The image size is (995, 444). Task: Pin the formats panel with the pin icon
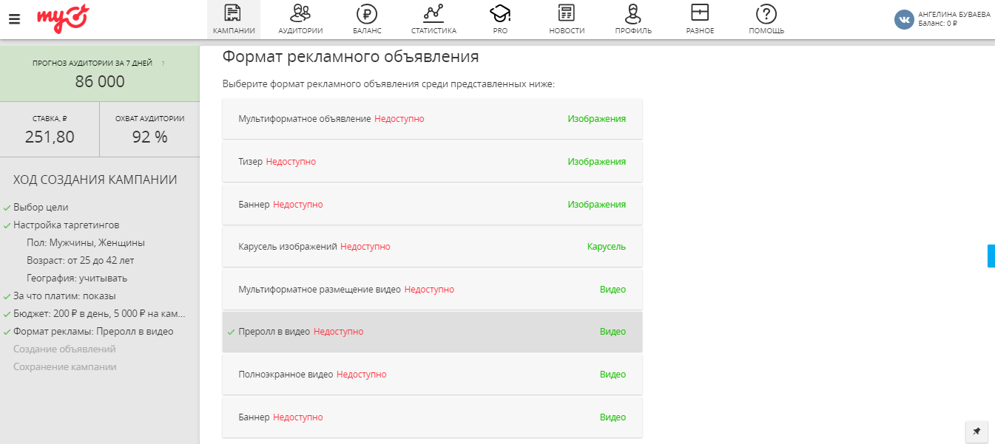click(x=976, y=432)
